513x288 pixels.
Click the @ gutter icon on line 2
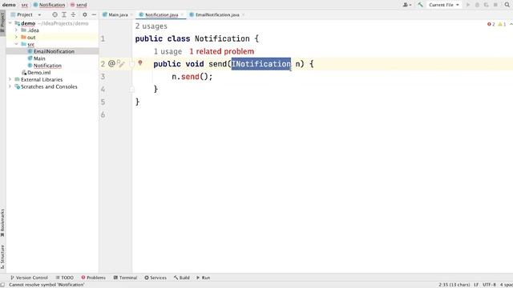click(111, 63)
